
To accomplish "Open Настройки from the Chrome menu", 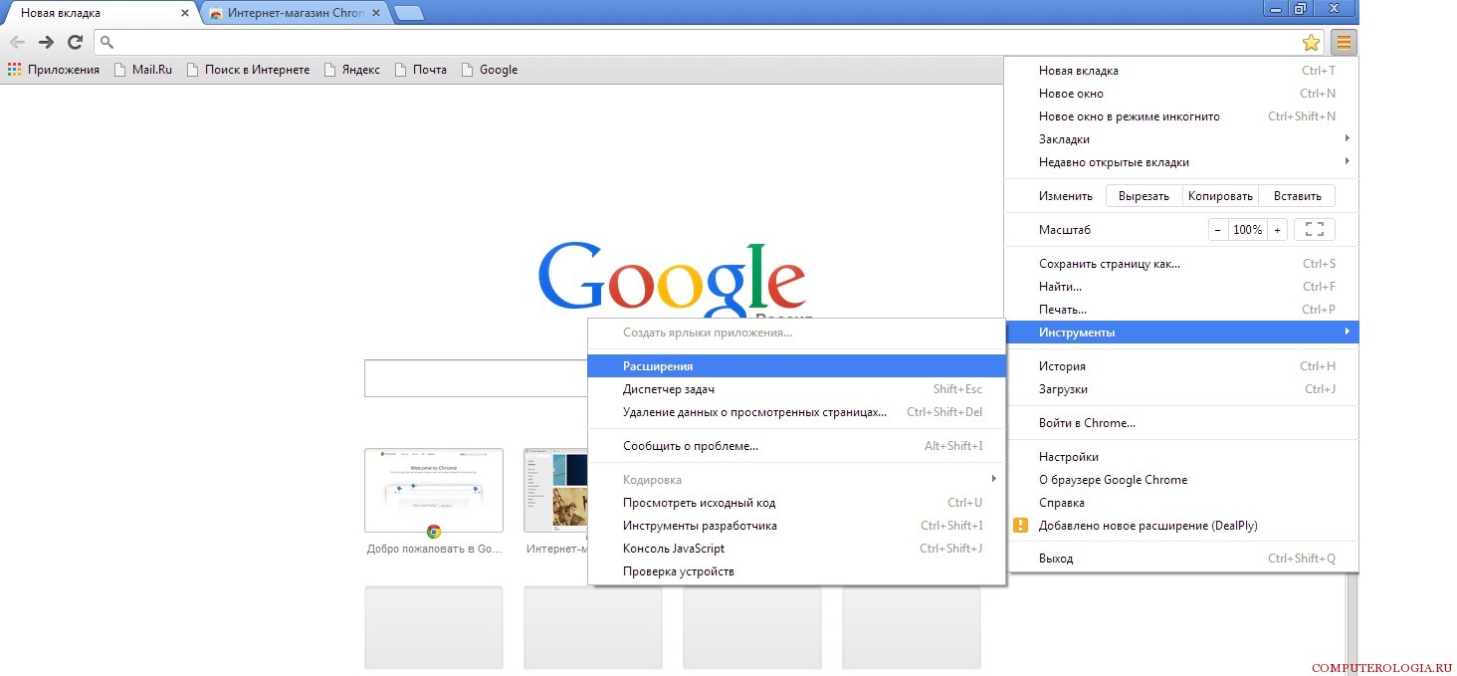I will [x=1068, y=457].
